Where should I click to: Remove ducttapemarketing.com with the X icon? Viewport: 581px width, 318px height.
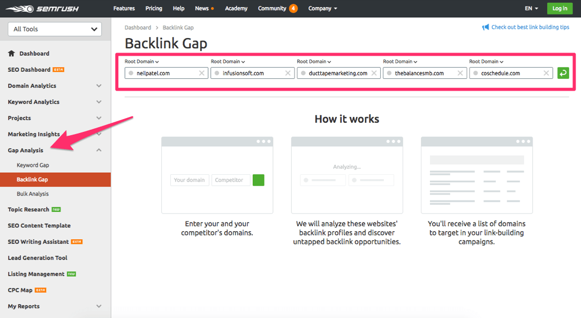374,73
